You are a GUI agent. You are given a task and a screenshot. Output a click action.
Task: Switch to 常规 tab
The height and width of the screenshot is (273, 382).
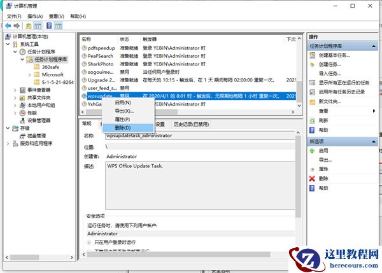click(87, 123)
